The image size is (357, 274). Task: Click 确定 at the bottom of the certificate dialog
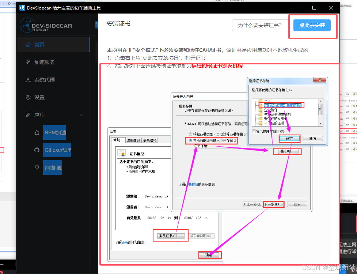pos(209,255)
